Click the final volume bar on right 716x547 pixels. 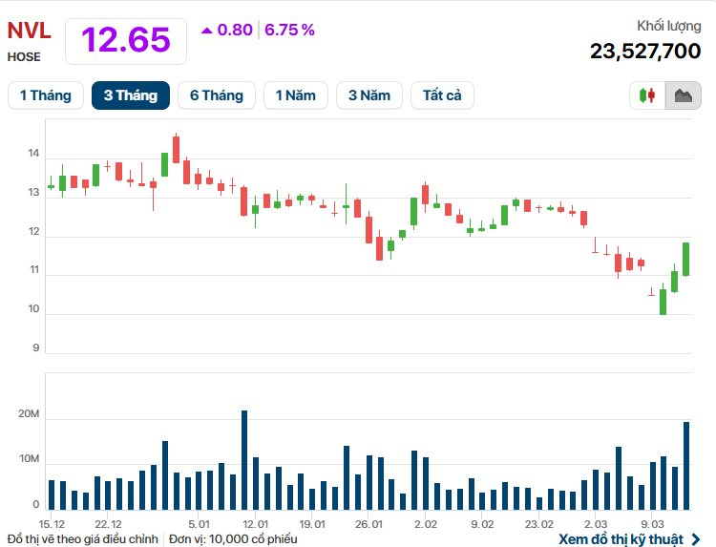click(685, 465)
